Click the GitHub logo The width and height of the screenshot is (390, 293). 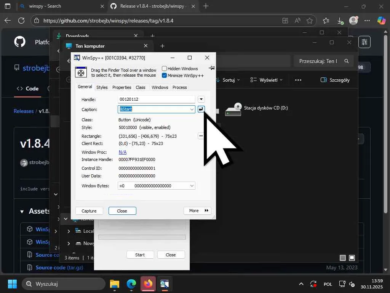(20, 42)
